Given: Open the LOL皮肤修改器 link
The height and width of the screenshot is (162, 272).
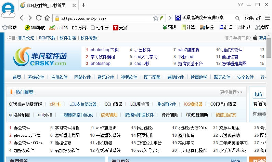Looking at the screenshot, I should pos(83,104).
